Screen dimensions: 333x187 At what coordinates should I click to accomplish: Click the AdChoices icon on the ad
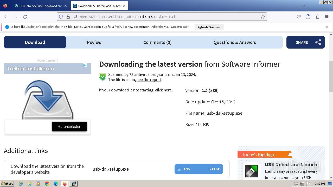pyautogui.click(x=85, y=65)
